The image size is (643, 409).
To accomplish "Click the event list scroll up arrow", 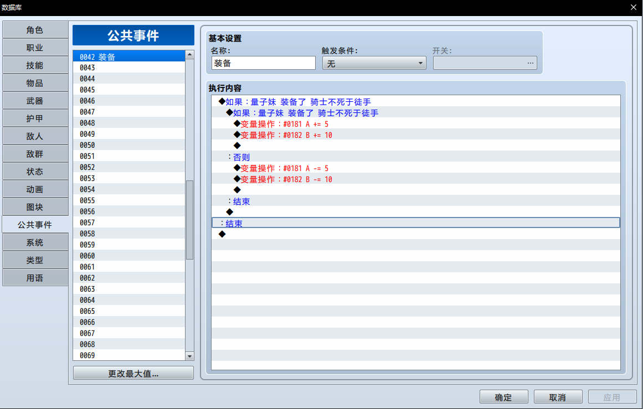I will pyautogui.click(x=189, y=54).
